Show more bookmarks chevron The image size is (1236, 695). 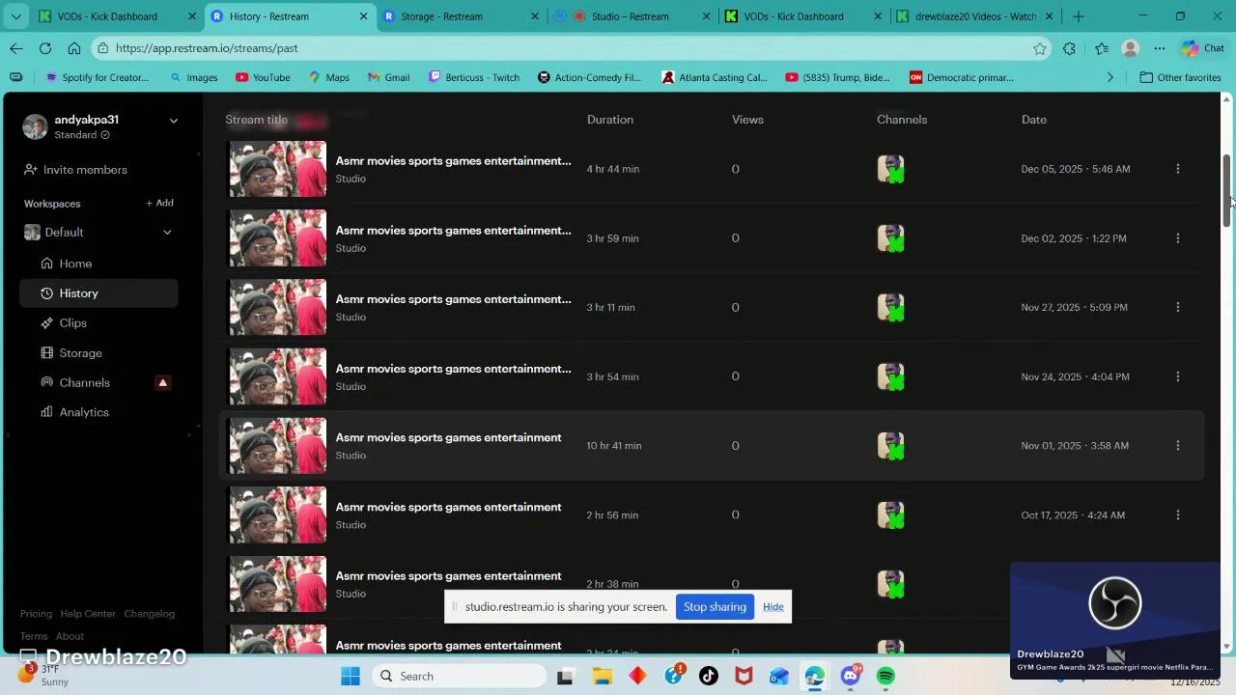click(1110, 77)
